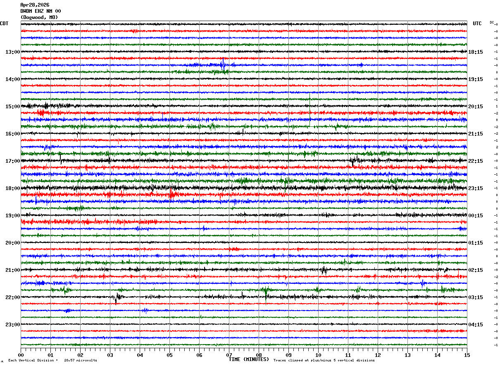
Task: Click the 23:15 UTC time label
Action: (x=475, y=188)
